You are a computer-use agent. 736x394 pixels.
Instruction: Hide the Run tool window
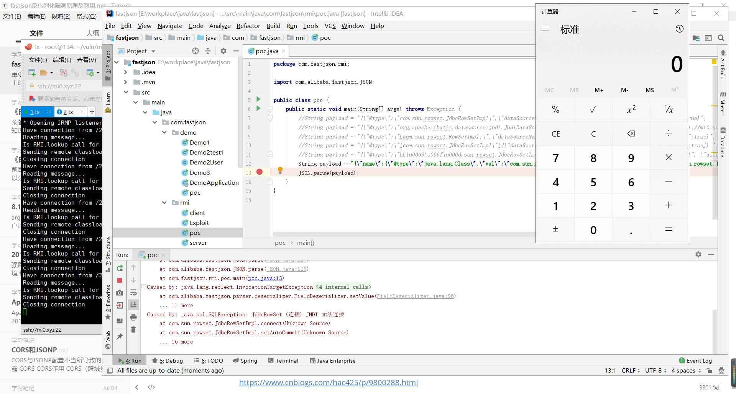[711, 254]
